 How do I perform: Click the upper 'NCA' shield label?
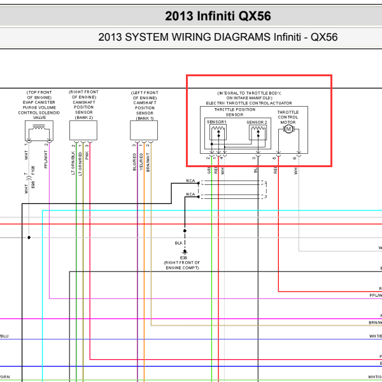[190, 181]
